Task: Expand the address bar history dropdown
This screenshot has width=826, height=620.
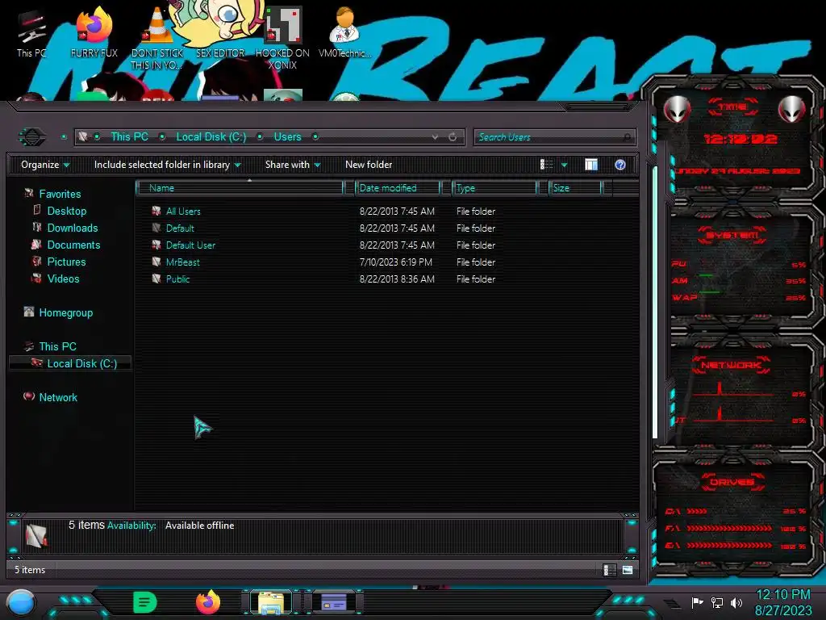Action: [x=435, y=137]
